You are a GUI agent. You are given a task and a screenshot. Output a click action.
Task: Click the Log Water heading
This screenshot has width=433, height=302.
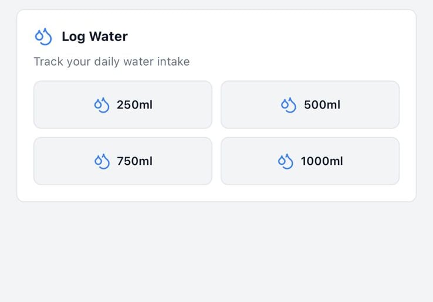(94, 36)
